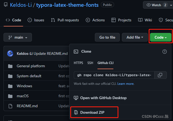Image resolution: width=173 pixels, height=121 pixels.
Task: Click the clone help question-mark icon
Action: click(165, 52)
